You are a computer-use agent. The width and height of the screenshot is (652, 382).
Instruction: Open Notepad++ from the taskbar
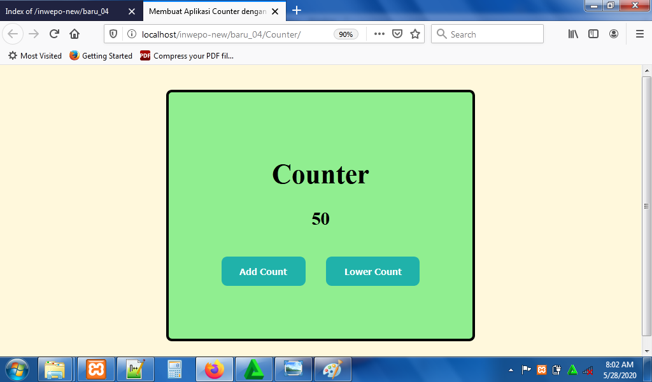tap(136, 369)
